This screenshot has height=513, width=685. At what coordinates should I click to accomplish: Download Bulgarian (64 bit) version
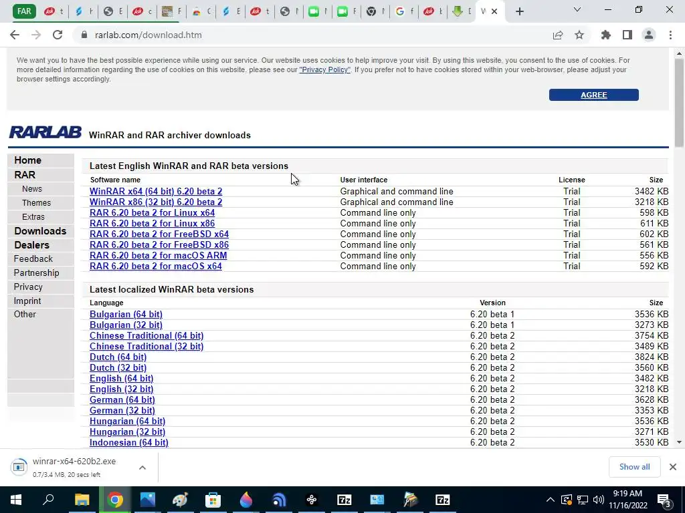[x=126, y=314]
